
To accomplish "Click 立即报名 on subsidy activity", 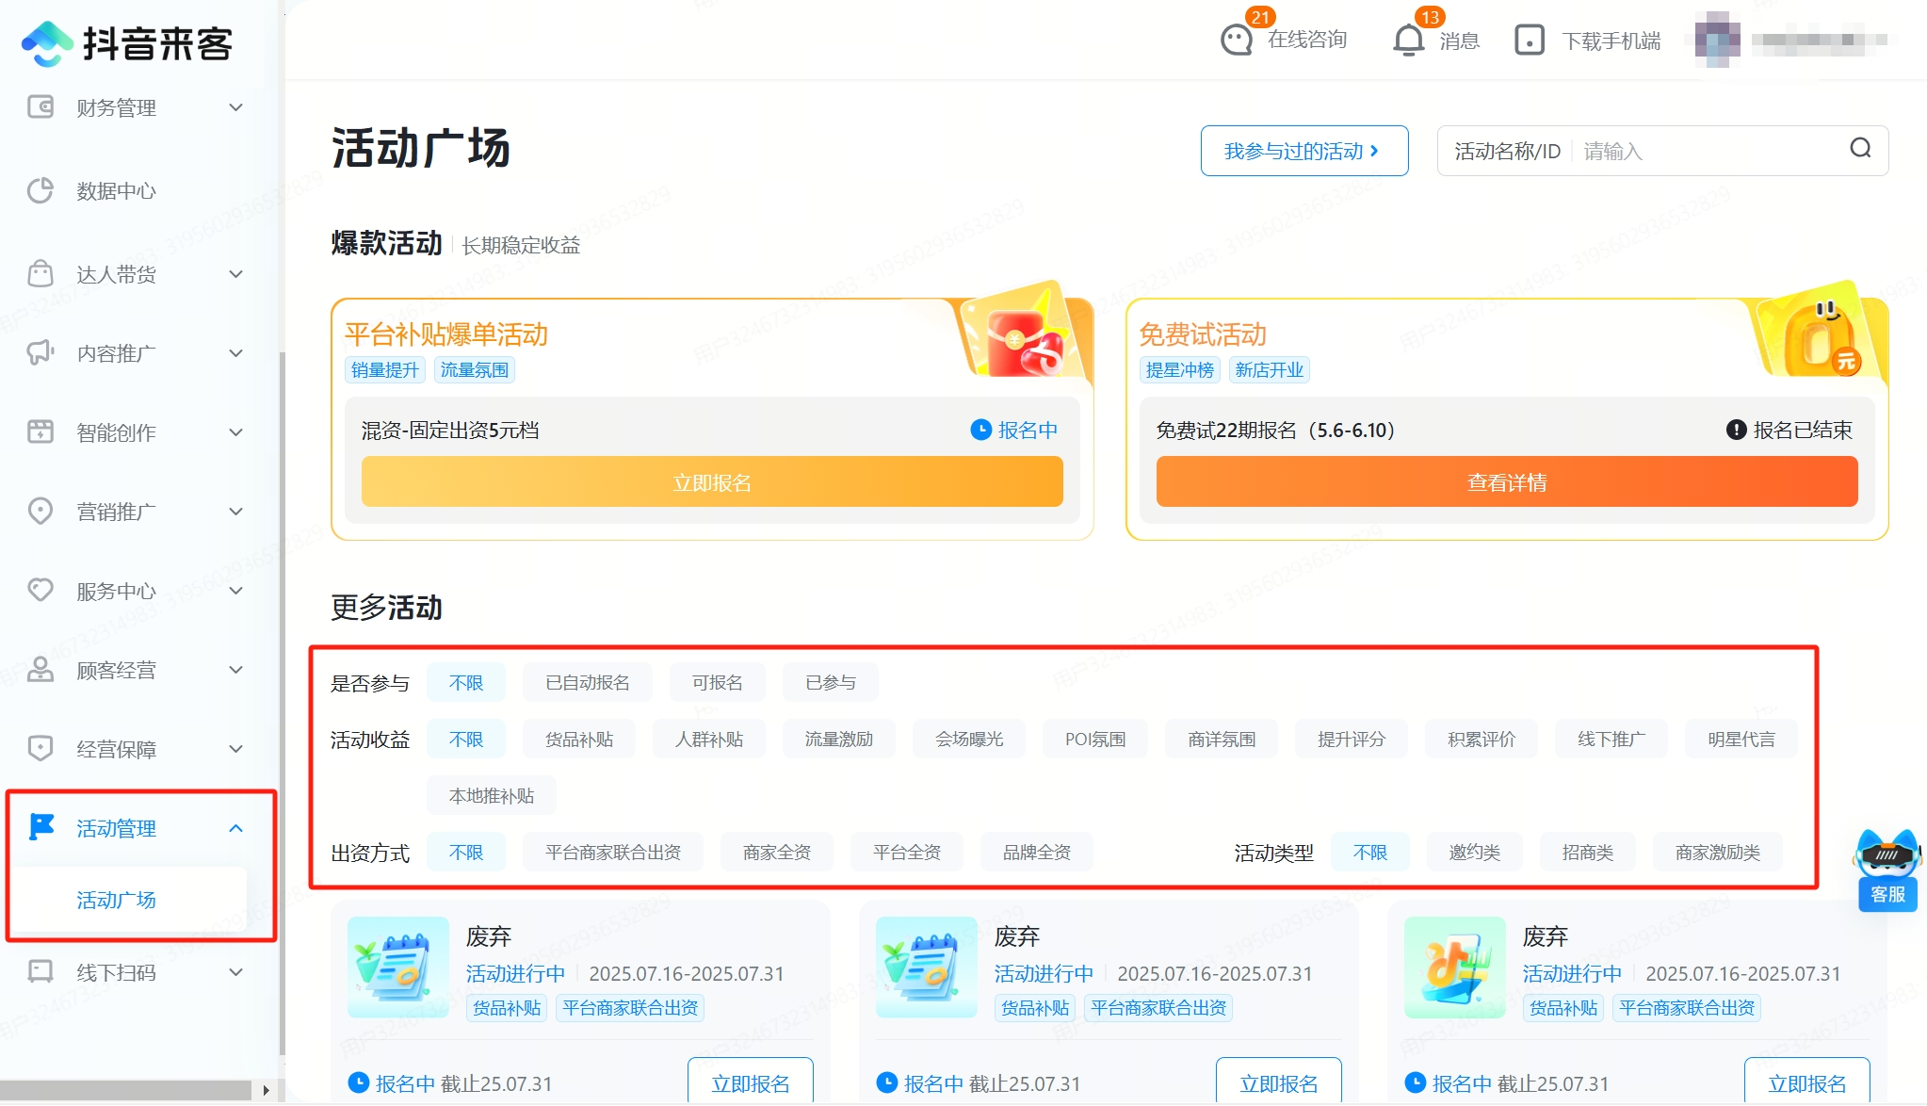I will click(x=712, y=482).
